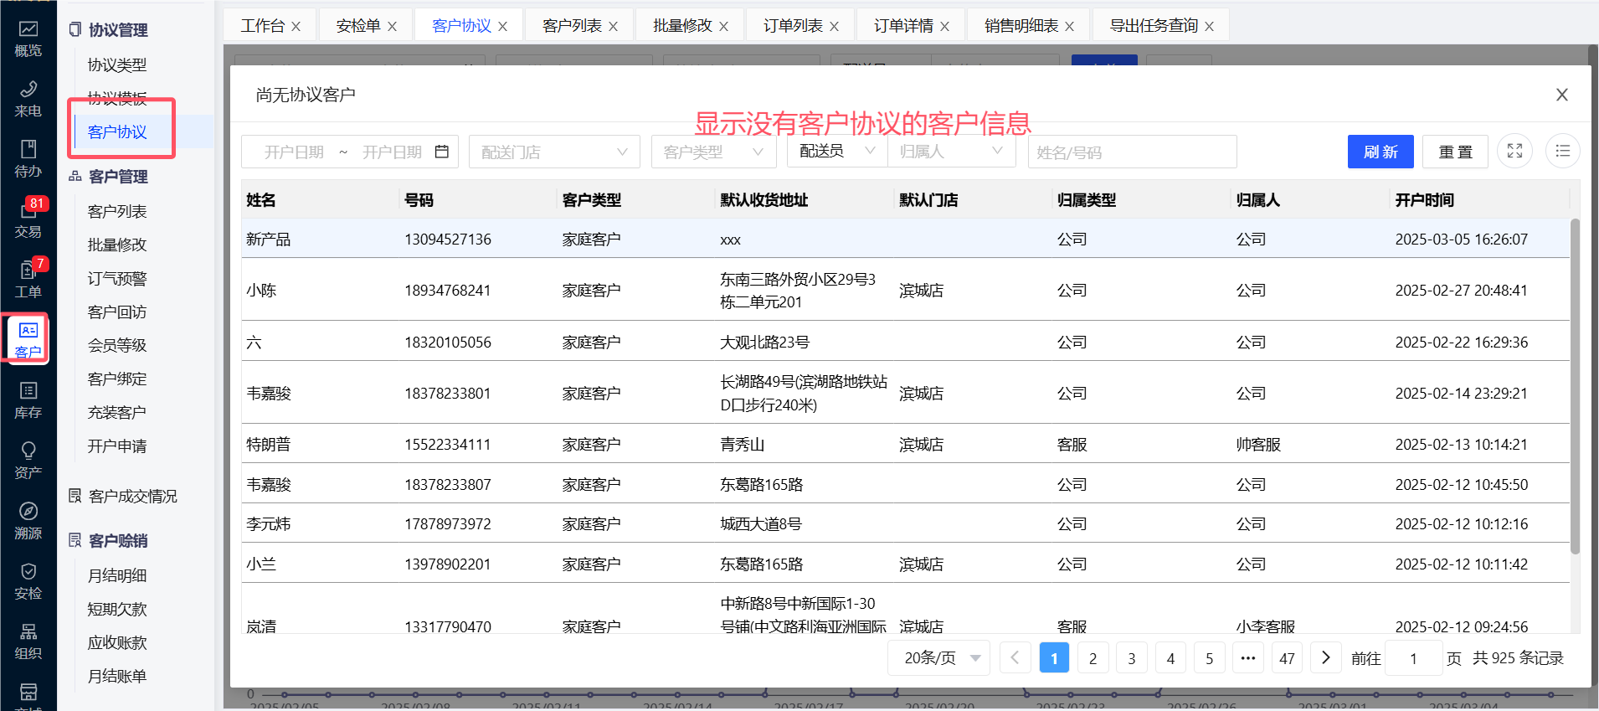Select 客户列表 in the side menu

(117, 212)
